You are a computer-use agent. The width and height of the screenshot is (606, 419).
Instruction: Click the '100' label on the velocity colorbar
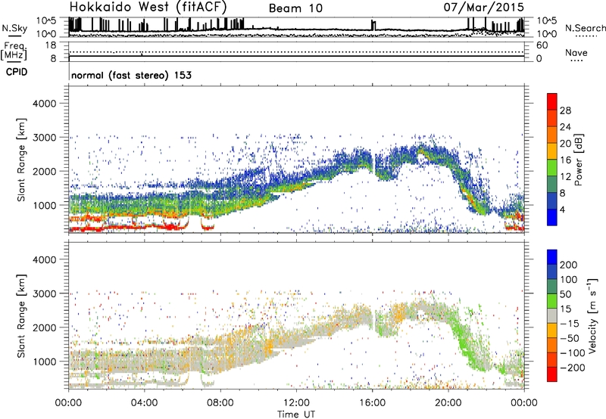point(569,279)
